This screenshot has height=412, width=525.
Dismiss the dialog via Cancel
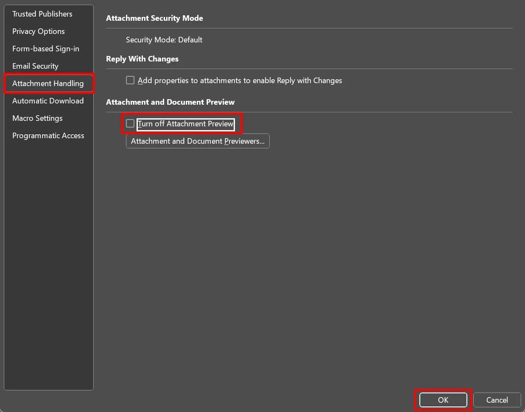496,400
